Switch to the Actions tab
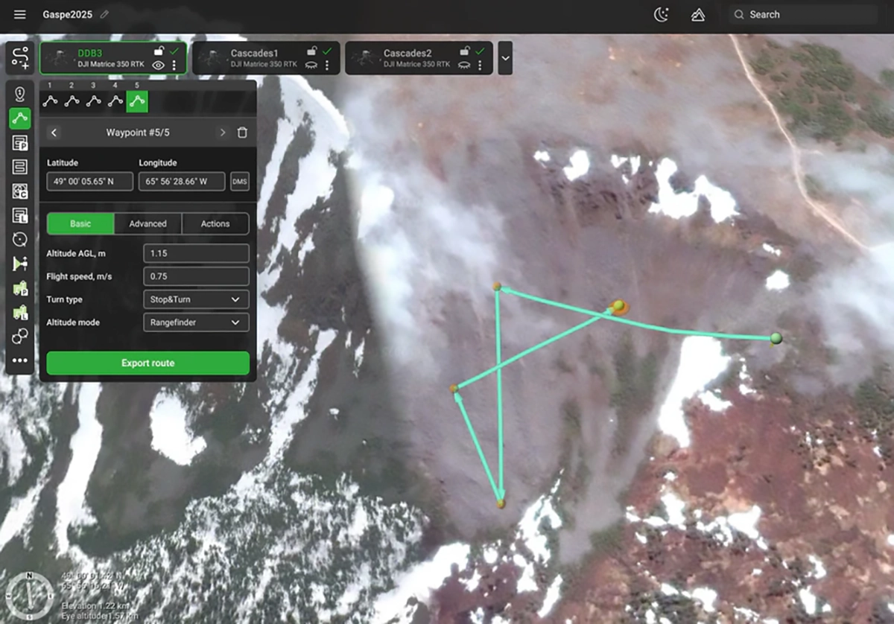The width and height of the screenshot is (894, 624). point(215,223)
